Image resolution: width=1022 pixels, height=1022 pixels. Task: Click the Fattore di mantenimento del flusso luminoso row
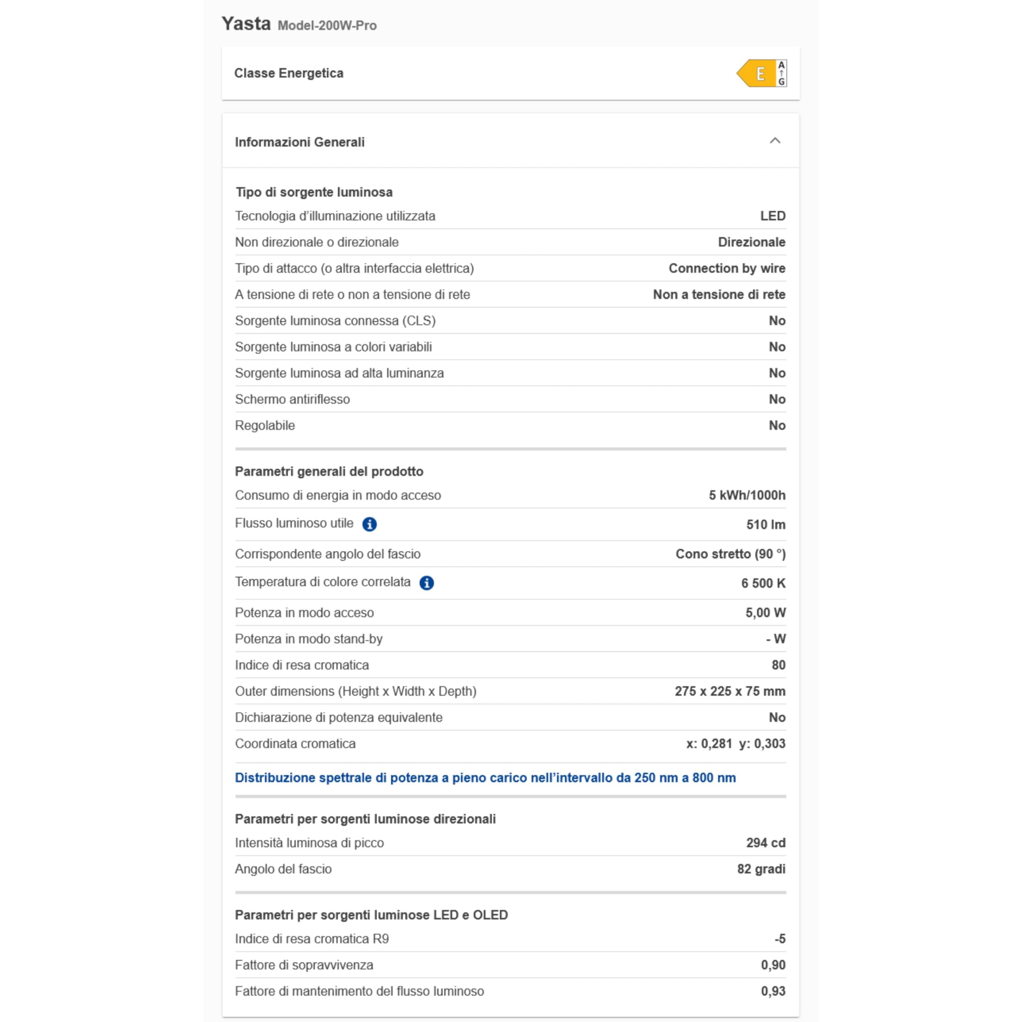pos(511,991)
